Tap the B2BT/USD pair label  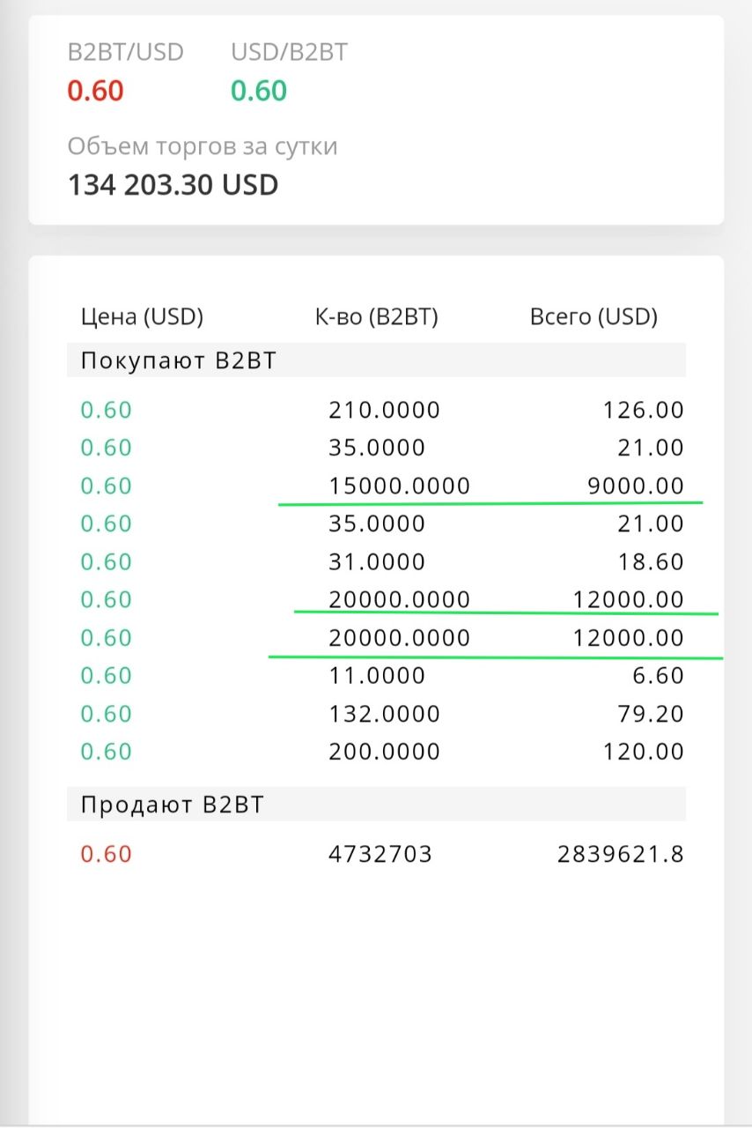click(125, 52)
